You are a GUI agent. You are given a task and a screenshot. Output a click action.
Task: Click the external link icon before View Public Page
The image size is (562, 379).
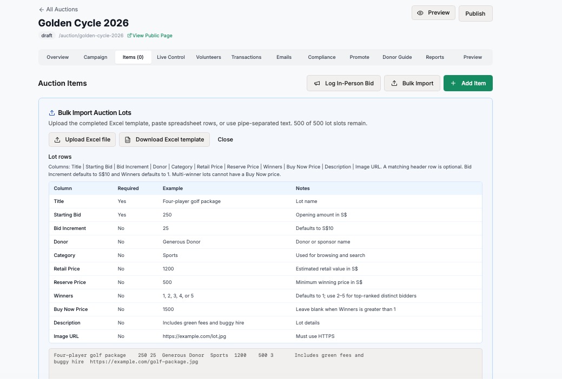click(129, 36)
